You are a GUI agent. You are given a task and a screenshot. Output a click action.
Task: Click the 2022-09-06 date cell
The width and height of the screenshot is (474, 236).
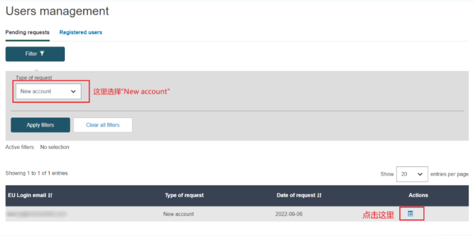(289, 214)
